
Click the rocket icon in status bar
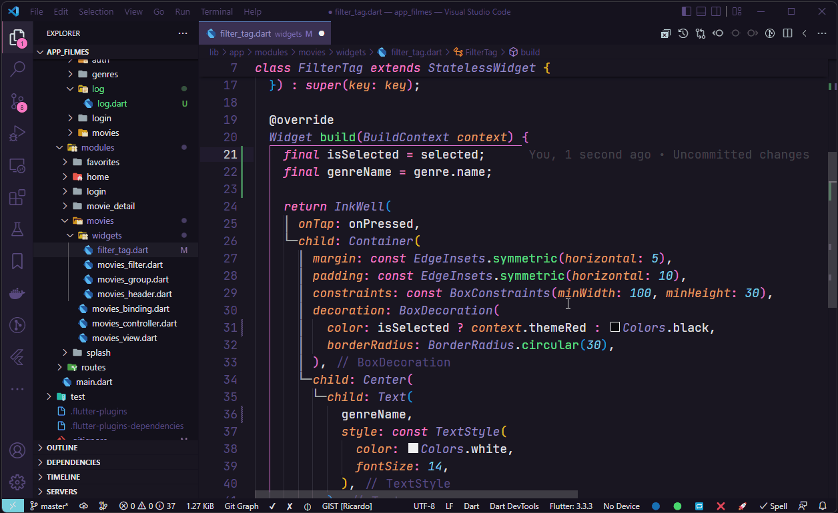pyautogui.click(x=742, y=506)
